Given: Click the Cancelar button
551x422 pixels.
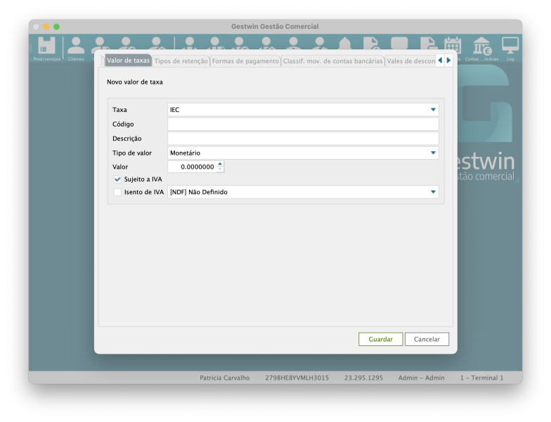Looking at the screenshot, I should click(427, 339).
